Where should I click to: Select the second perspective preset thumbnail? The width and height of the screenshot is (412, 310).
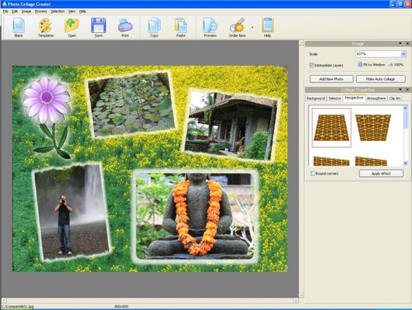click(x=373, y=127)
